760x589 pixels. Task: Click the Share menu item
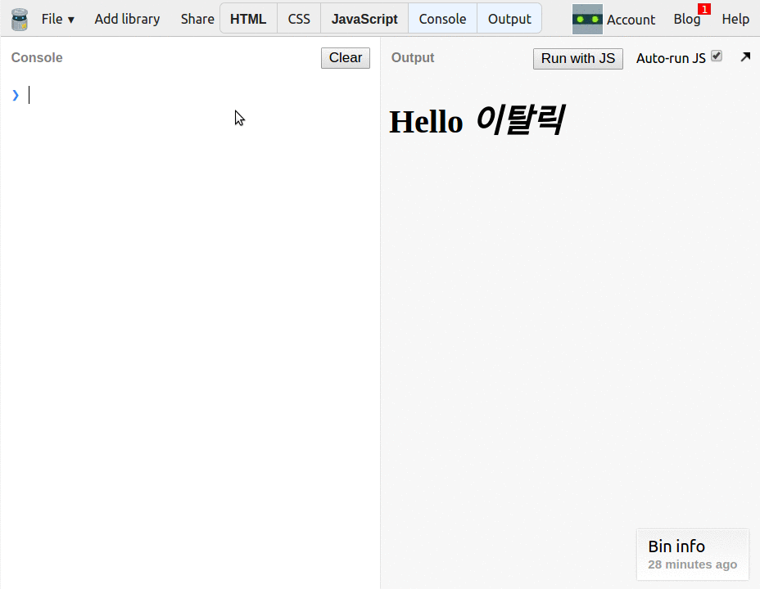click(197, 19)
